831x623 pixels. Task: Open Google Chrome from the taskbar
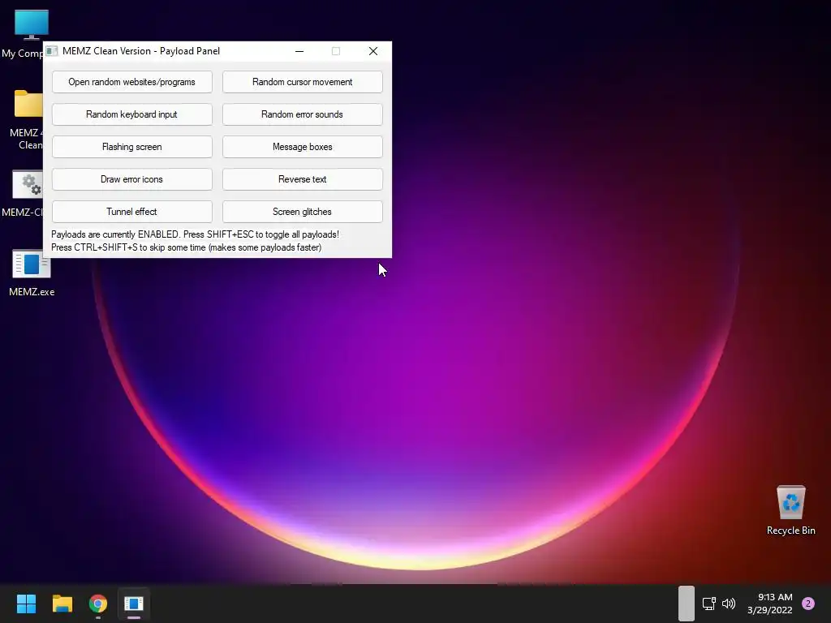pos(98,604)
